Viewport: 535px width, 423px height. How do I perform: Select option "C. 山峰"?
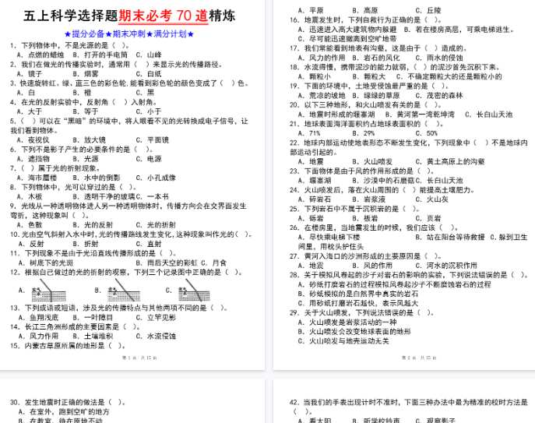(x=149, y=55)
